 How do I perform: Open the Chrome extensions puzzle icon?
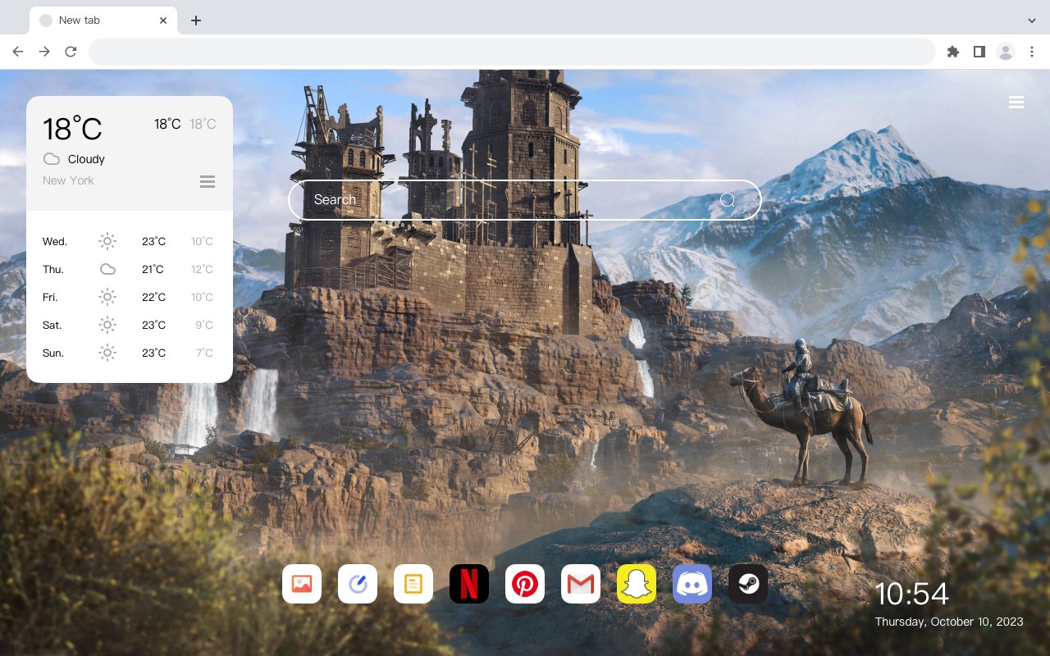pyautogui.click(x=952, y=52)
